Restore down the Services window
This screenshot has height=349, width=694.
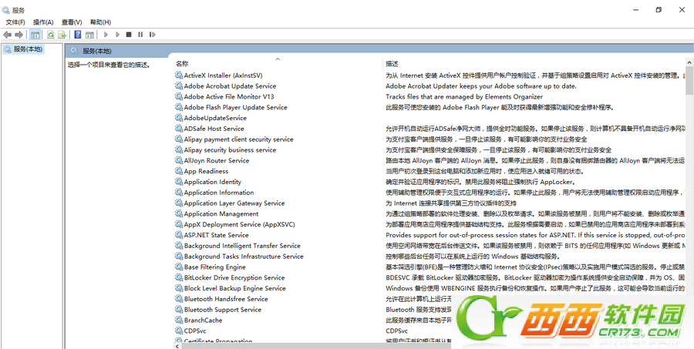[x=659, y=10]
